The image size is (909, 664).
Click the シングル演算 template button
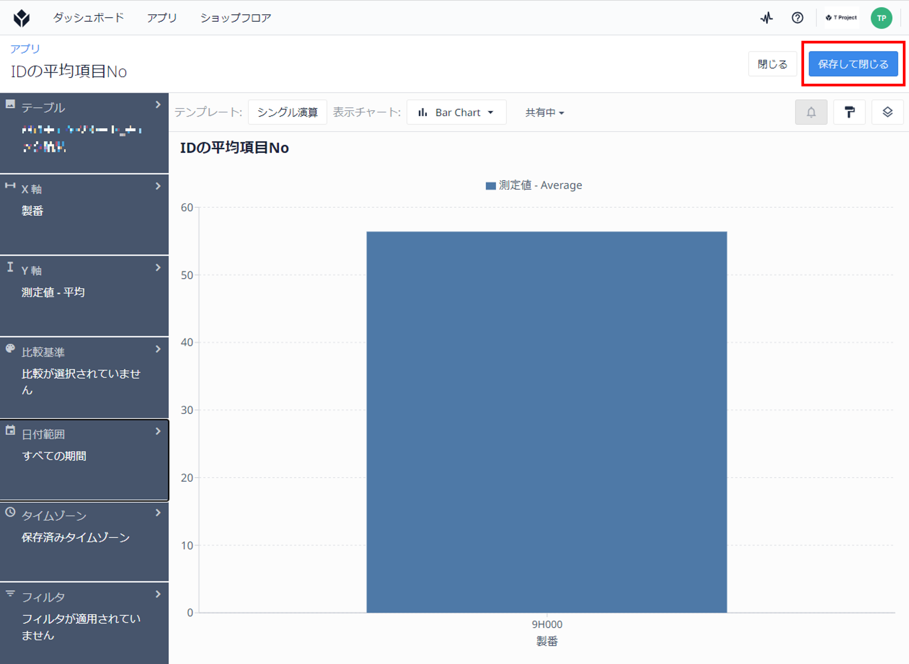pyautogui.click(x=287, y=112)
